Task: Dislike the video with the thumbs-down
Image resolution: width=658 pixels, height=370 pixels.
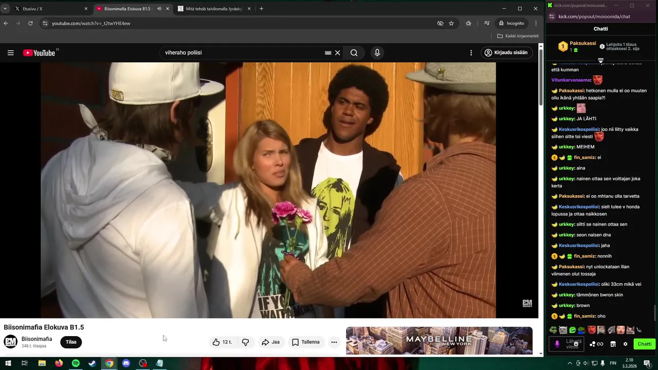Action: (x=246, y=342)
